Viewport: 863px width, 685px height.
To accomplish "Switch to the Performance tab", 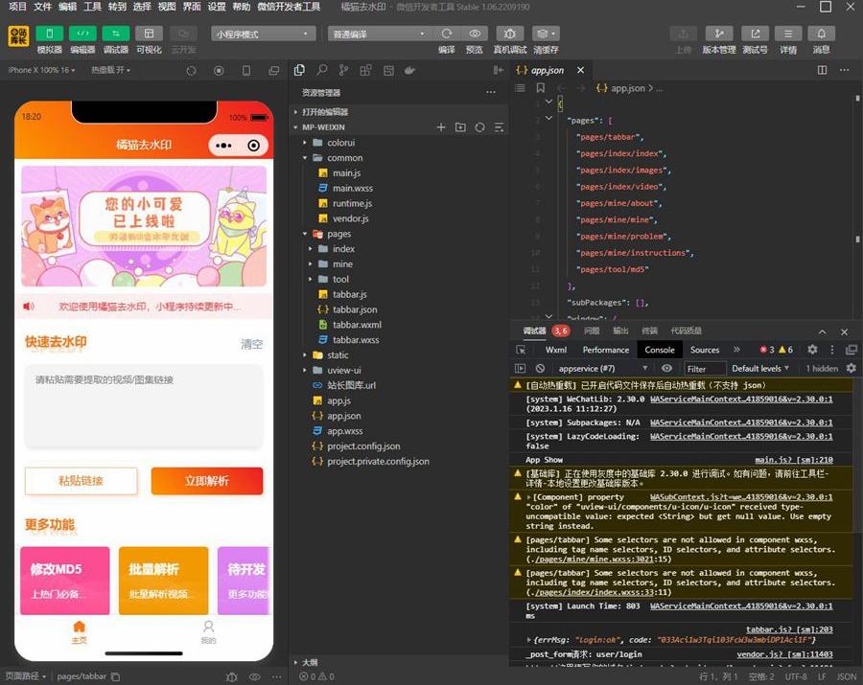I will pos(605,350).
